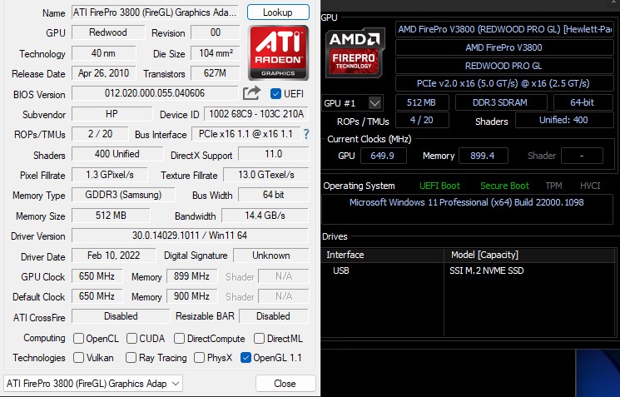Toggle the OpenCL checkbox

pyautogui.click(x=79, y=339)
